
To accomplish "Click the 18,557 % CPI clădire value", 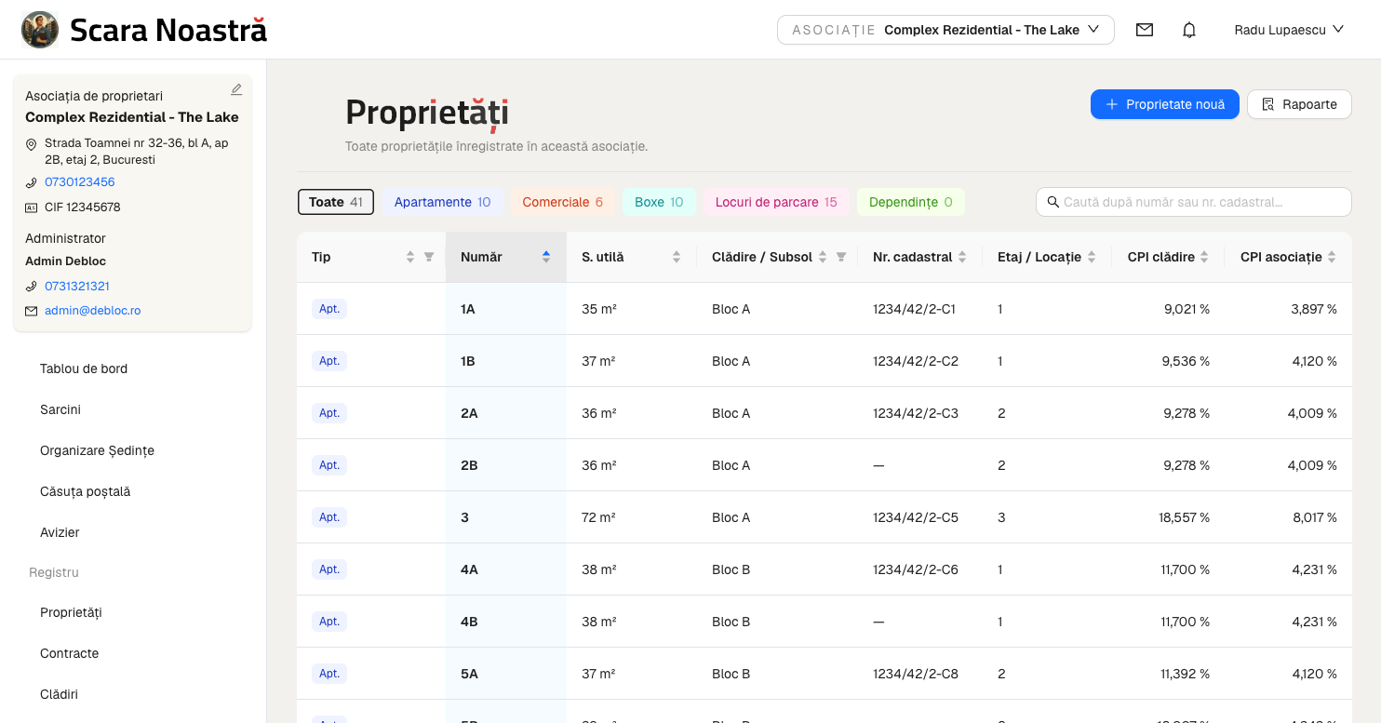I will point(1185,517).
